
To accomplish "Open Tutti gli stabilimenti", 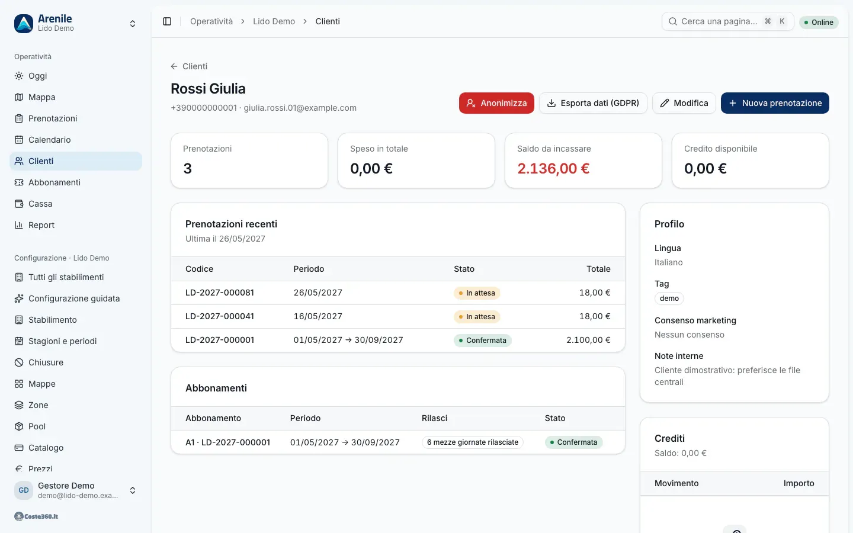I will 76,277.
